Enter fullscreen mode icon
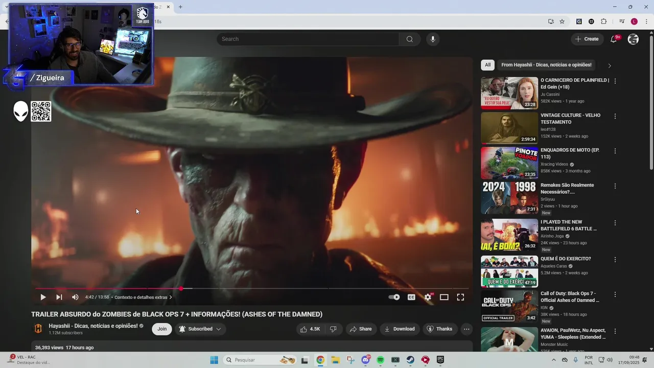 pyautogui.click(x=460, y=297)
